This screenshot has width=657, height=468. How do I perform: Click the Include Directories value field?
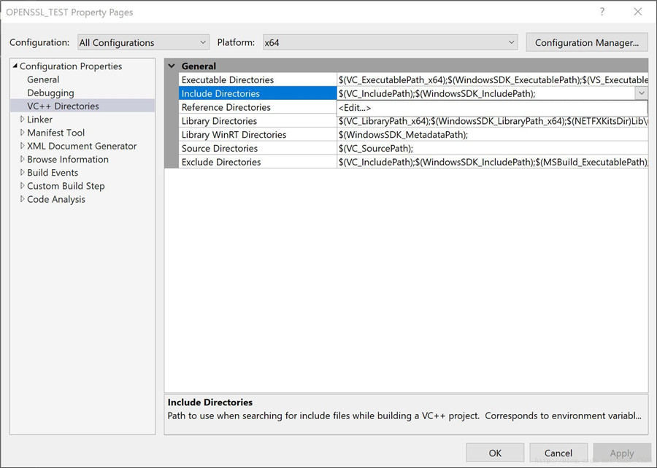(486, 93)
